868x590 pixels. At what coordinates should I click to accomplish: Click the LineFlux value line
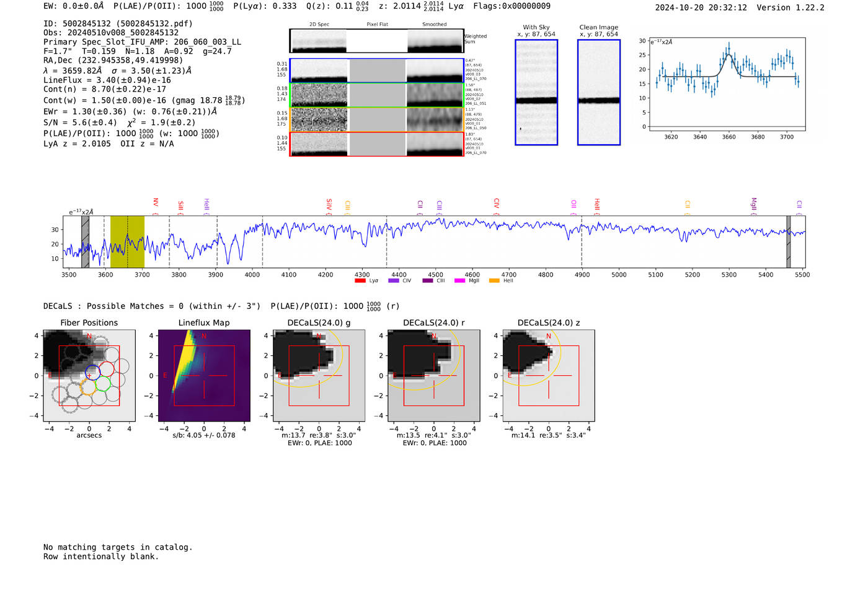point(107,80)
